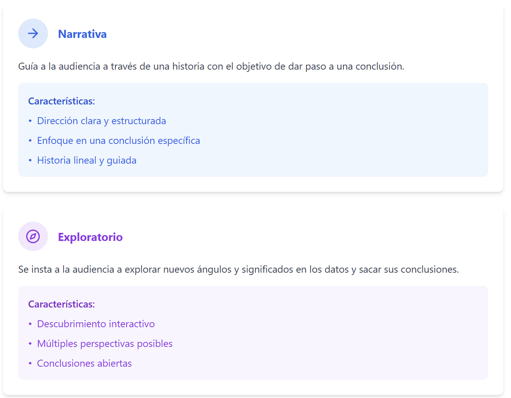Click the purple 'Características:' label under Exploratorio
511x398 pixels.
click(62, 304)
